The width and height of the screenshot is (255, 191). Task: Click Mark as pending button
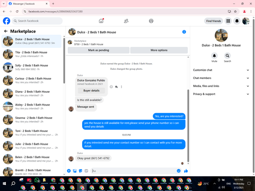point(98,50)
